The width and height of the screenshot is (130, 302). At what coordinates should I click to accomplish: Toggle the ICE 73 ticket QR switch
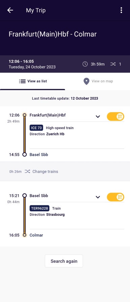tap(116, 117)
